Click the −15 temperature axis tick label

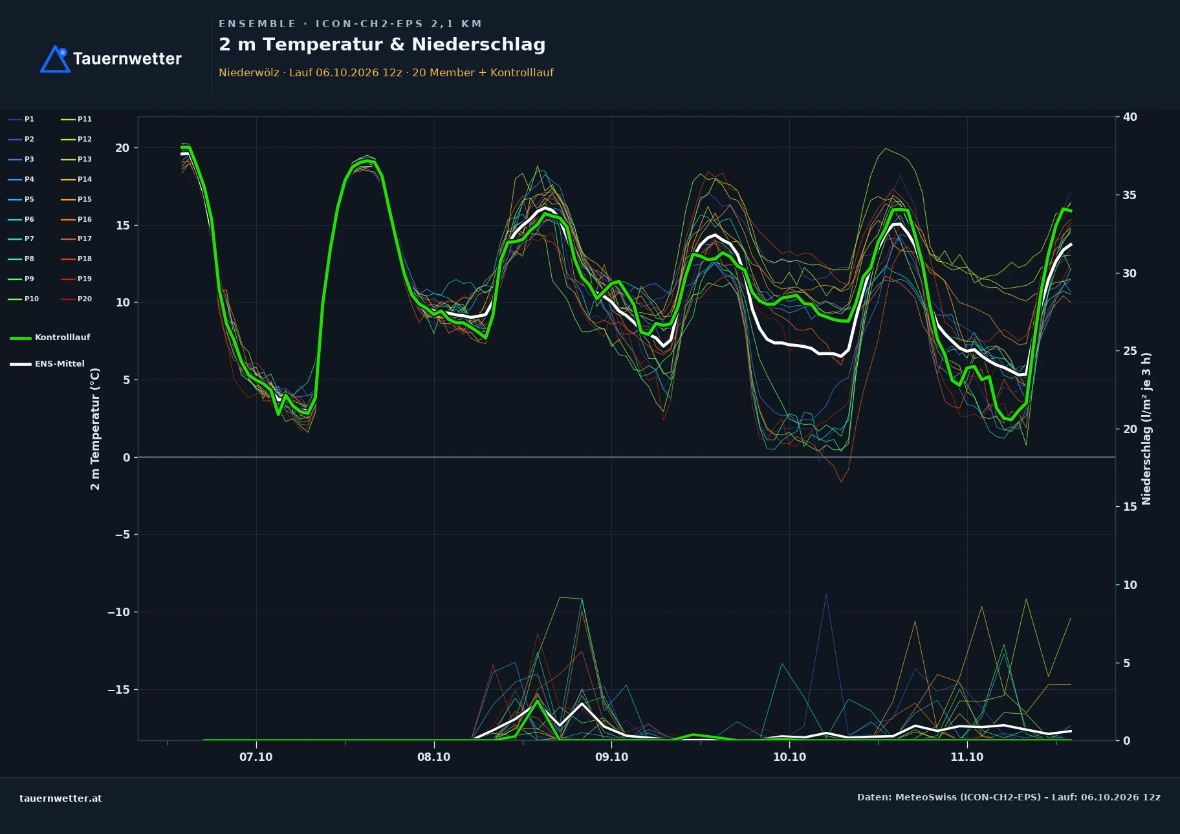pyautogui.click(x=118, y=690)
